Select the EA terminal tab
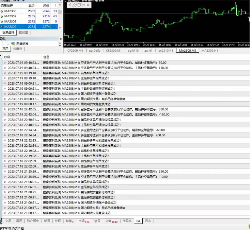 pos(138,221)
